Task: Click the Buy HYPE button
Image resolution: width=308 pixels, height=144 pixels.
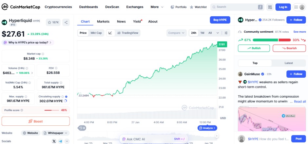Action: (220, 20)
